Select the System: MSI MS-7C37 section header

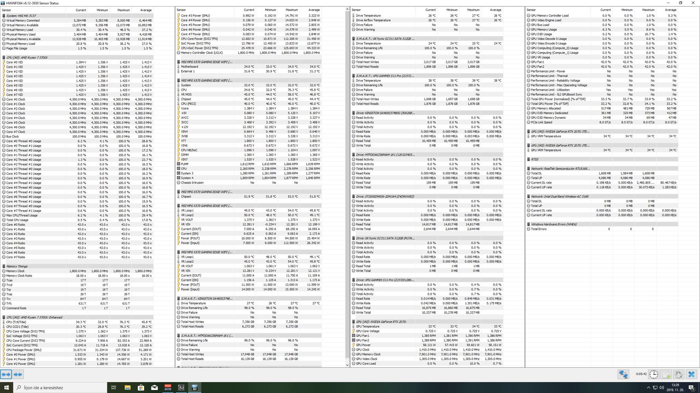click(77, 16)
